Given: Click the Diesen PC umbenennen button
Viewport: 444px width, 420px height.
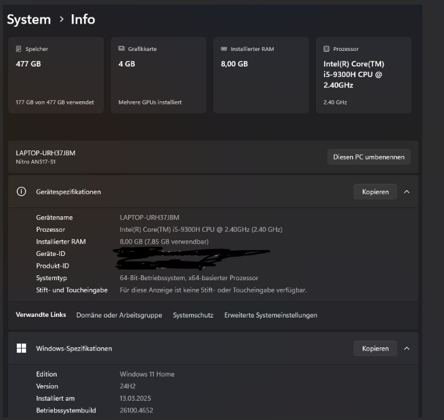Looking at the screenshot, I should click(x=368, y=157).
